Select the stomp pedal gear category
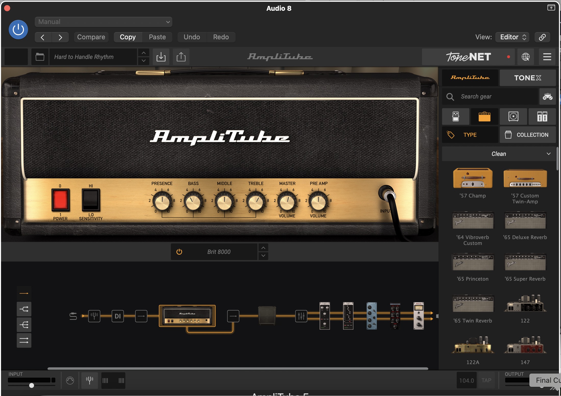Image resolution: width=561 pixels, height=396 pixels. pyautogui.click(x=456, y=117)
